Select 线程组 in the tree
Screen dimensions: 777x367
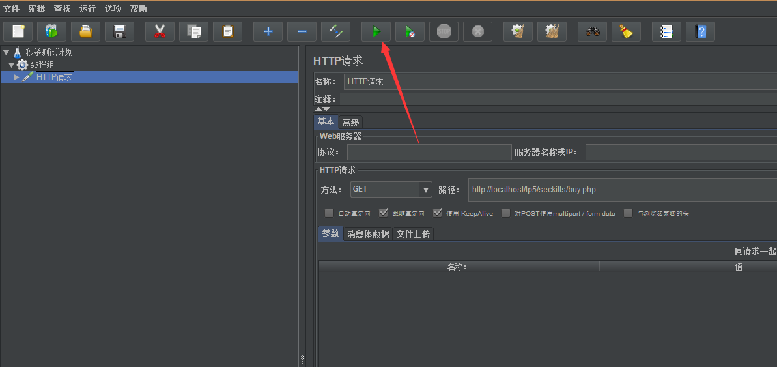click(x=42, y=65)
